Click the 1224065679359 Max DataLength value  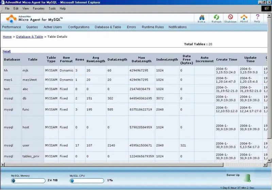tap(141, 156)
